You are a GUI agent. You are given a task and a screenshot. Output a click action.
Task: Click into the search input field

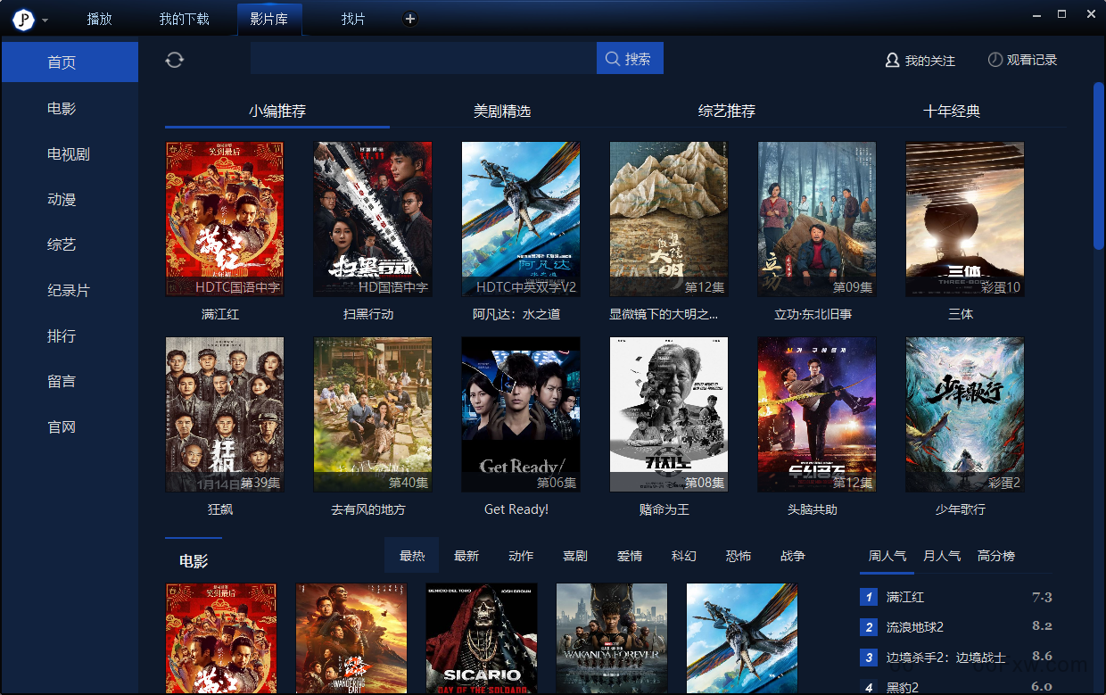(x=423, y=59)
